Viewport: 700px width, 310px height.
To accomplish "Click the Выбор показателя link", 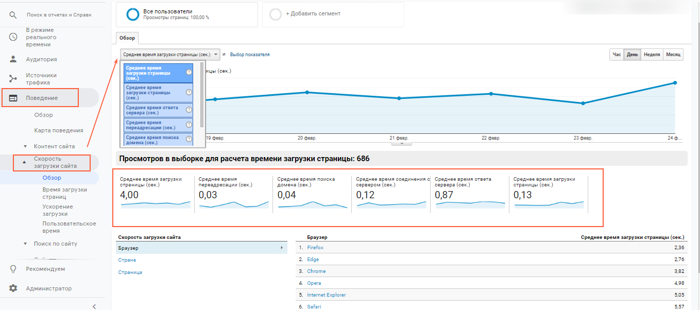I will click(250, 55).
